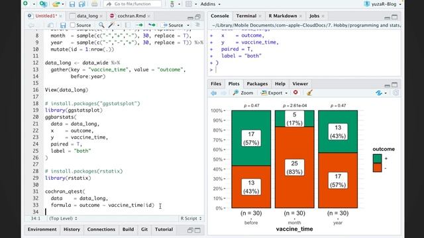Image resolution: width=424 pixels, height=238 pixels.
Task: Click the console prompt input line
Action: (304, 69)
